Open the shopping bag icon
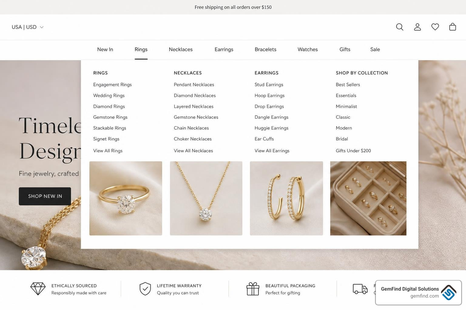The height and width of the screenshot is (310, 466). click(x=453, y=27)
